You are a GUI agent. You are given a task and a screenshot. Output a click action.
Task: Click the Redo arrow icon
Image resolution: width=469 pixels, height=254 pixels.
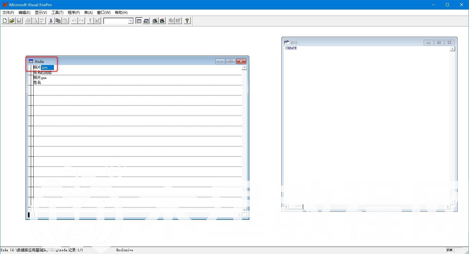[x=81, y=21]
